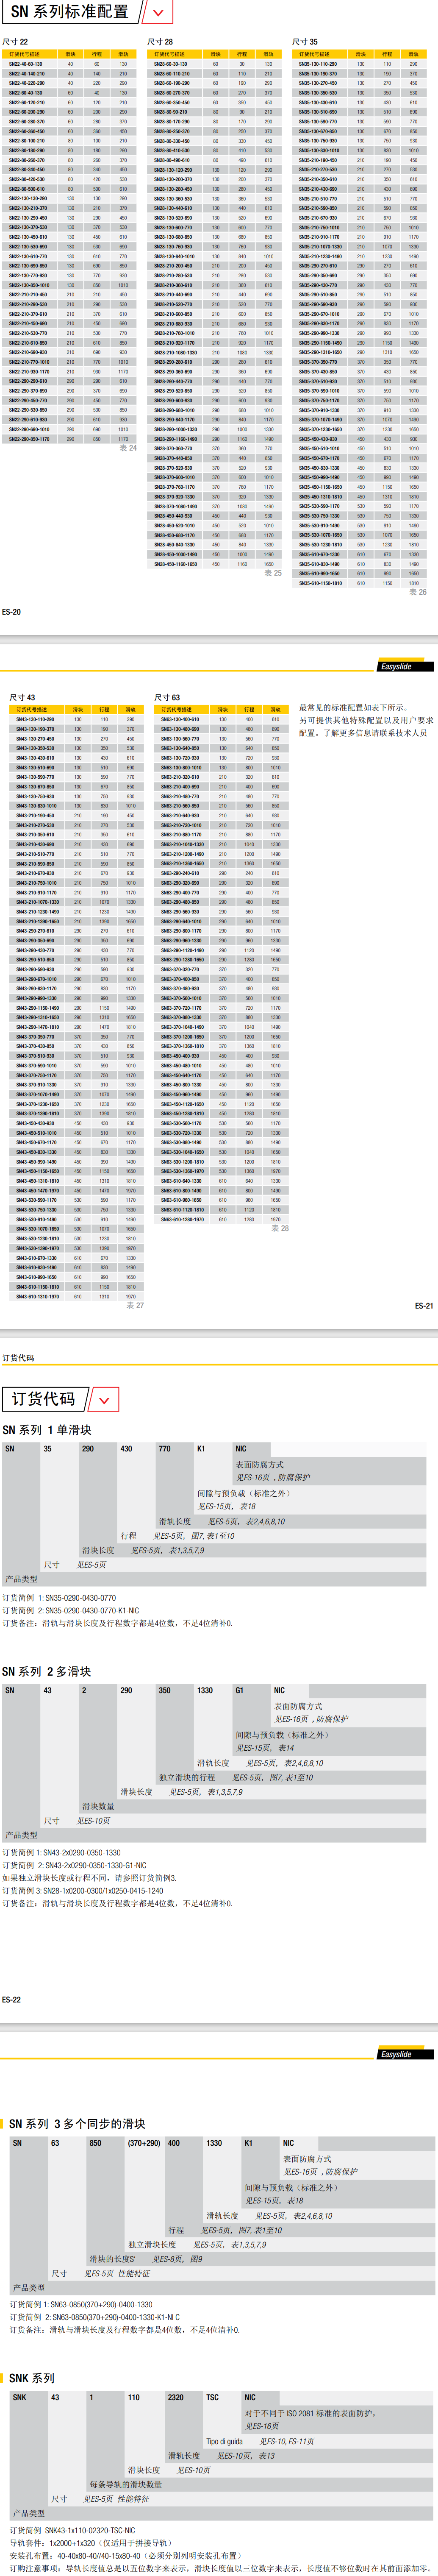Screen dimensions: 438x2576
Task: Click the 尺寸 35 table heading
Action: (305, 42)
